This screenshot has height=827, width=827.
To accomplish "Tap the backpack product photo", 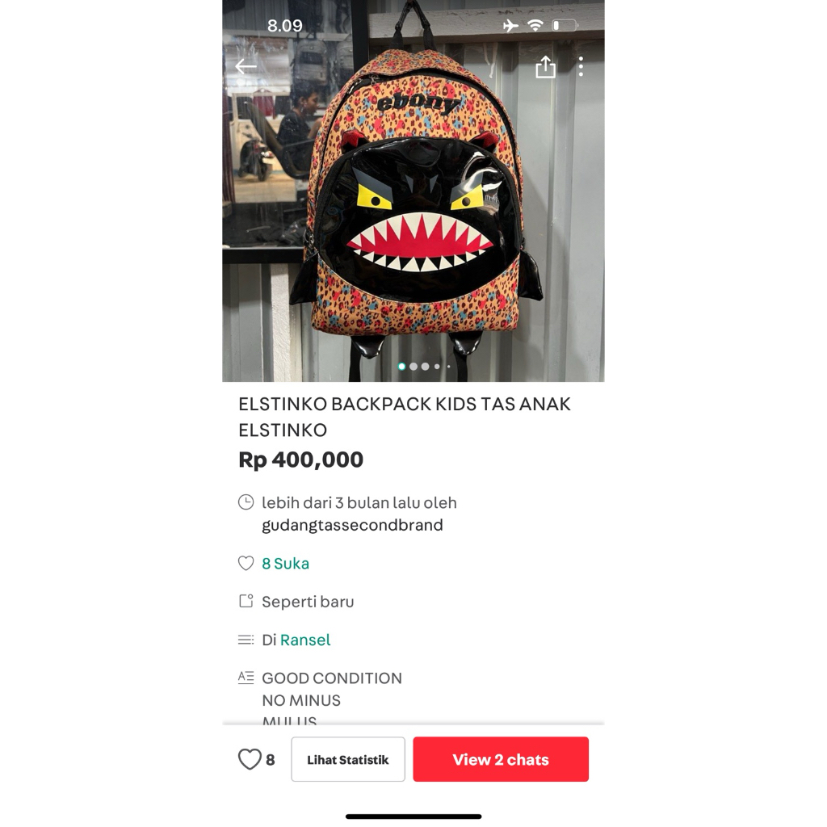I will (x=413, y=191).
